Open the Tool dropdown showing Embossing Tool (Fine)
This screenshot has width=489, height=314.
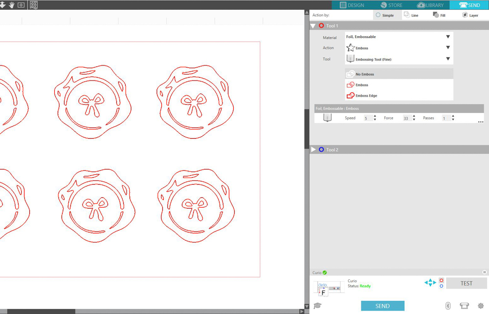399,59
